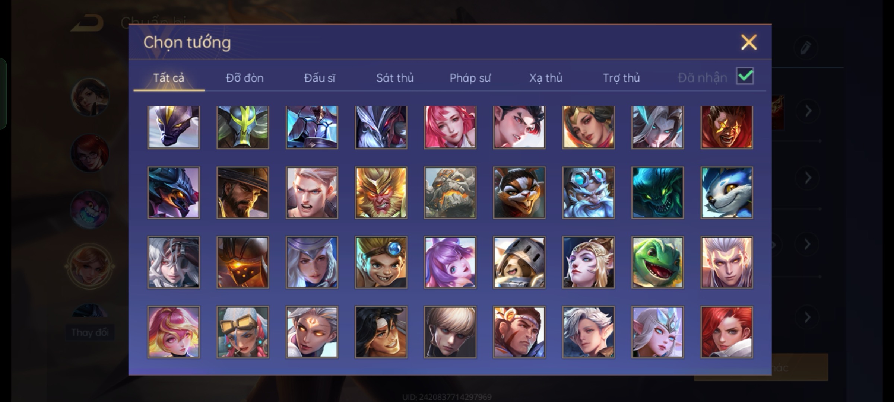Image resolution: width=894 pixels, height=402 pixels.
Task: Close the Chọn tướng dialog
Action: pos(749,42)
